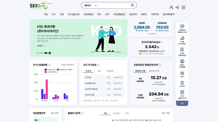
Task: Pause the banner slideshow
Action: point(50,53)
